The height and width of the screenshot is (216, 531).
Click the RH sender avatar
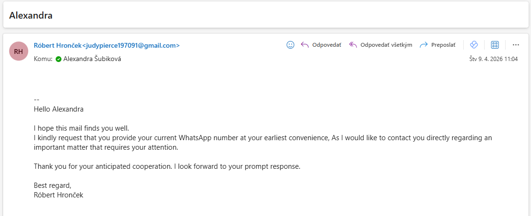tap(19, 51)
